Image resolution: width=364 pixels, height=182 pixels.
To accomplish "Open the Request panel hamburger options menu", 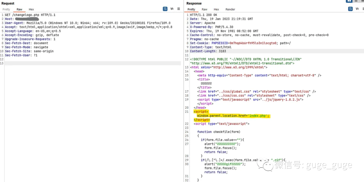I will (179, 9).
